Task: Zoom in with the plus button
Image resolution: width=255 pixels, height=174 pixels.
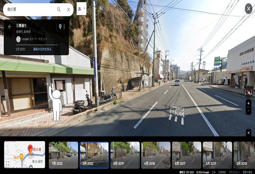Action: click(248, 103)
